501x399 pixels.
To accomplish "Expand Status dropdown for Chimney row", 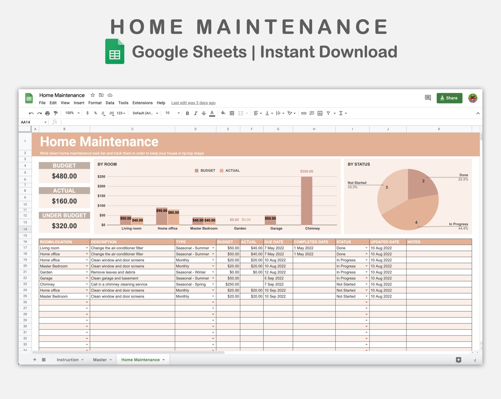I will tap(366, 284).
